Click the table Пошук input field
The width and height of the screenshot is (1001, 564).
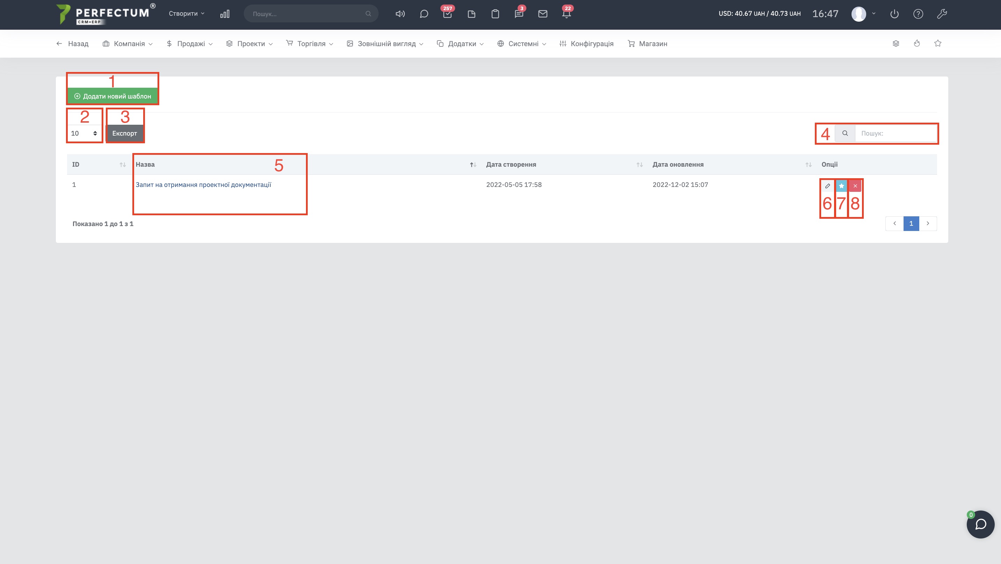click(896, 133)
